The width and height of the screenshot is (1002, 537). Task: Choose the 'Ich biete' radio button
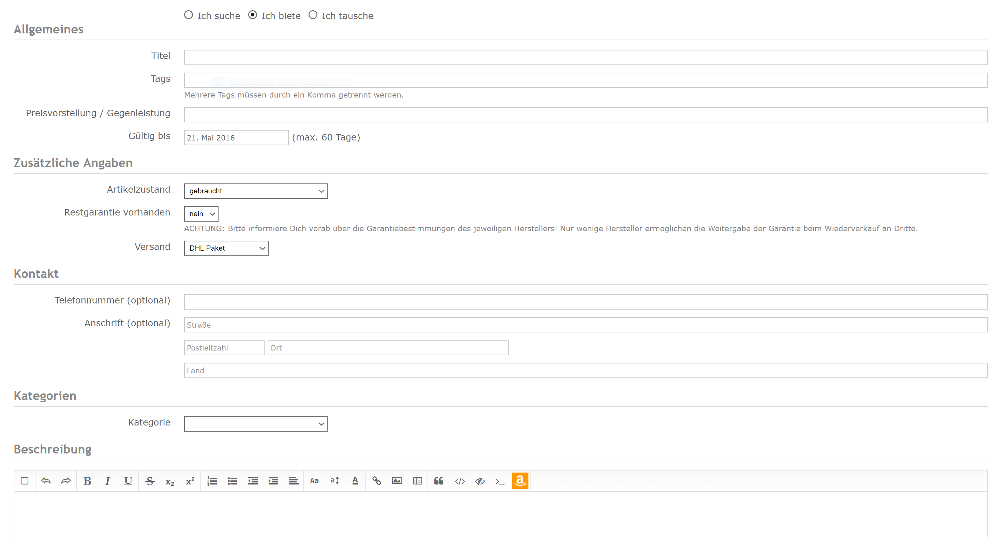click(253, 15)
